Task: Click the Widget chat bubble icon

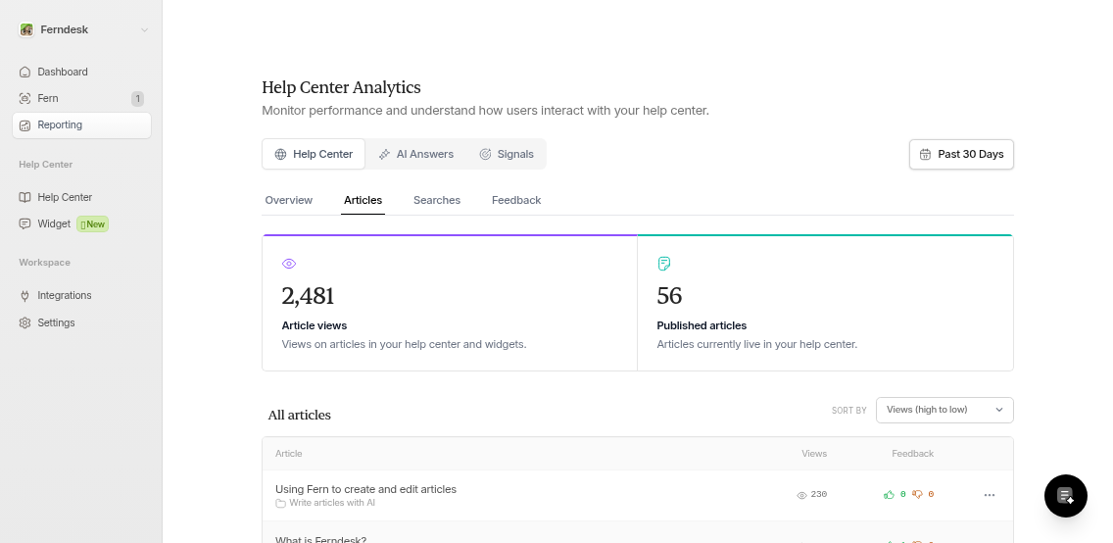Action: [x=24, y=224]
